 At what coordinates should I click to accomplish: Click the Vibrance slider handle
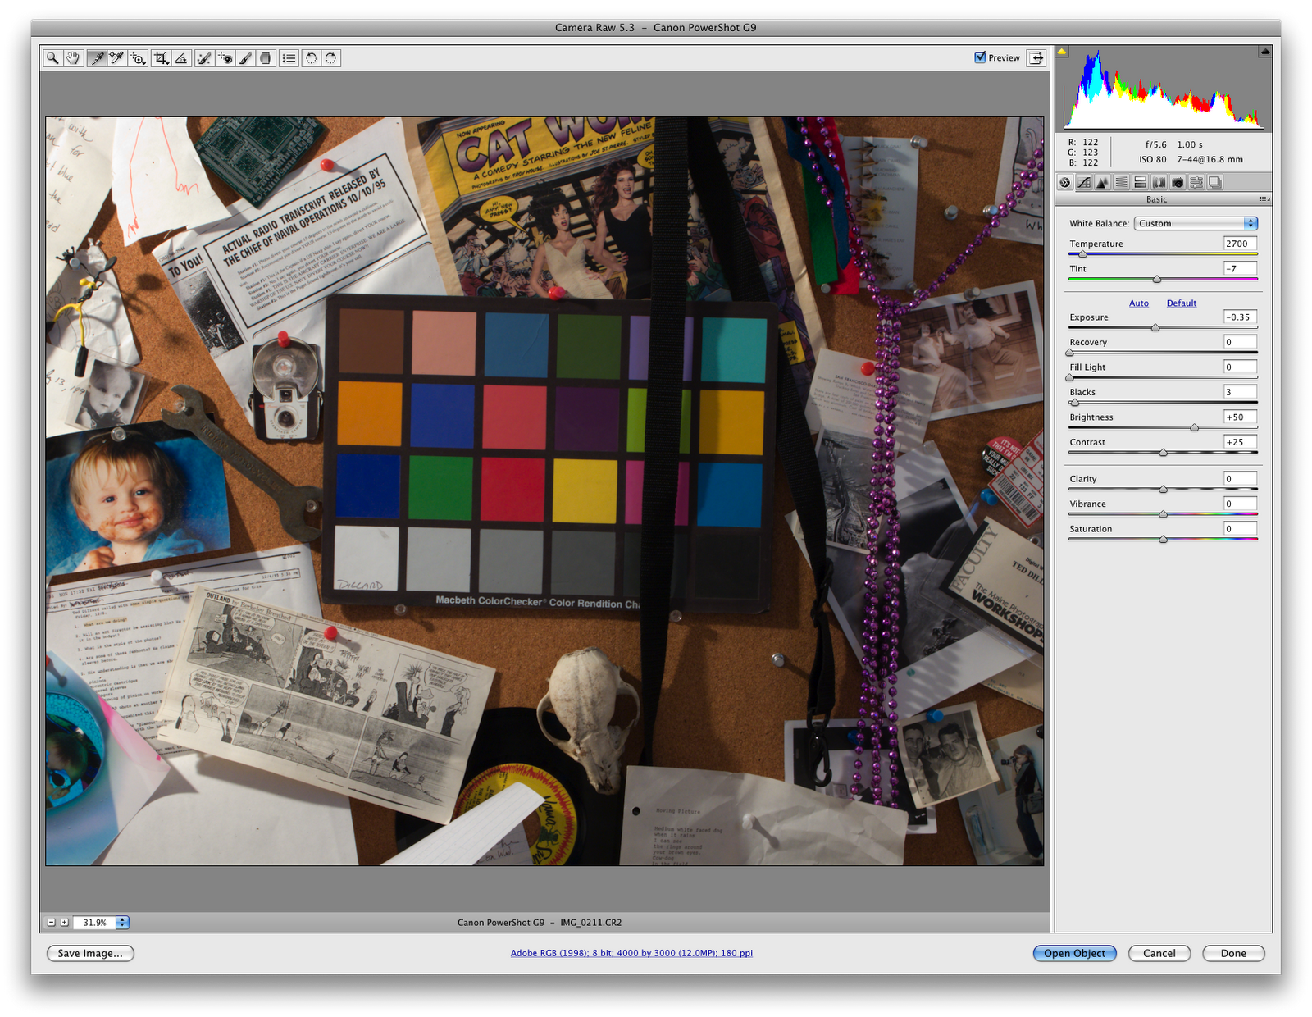[1163, 514]
